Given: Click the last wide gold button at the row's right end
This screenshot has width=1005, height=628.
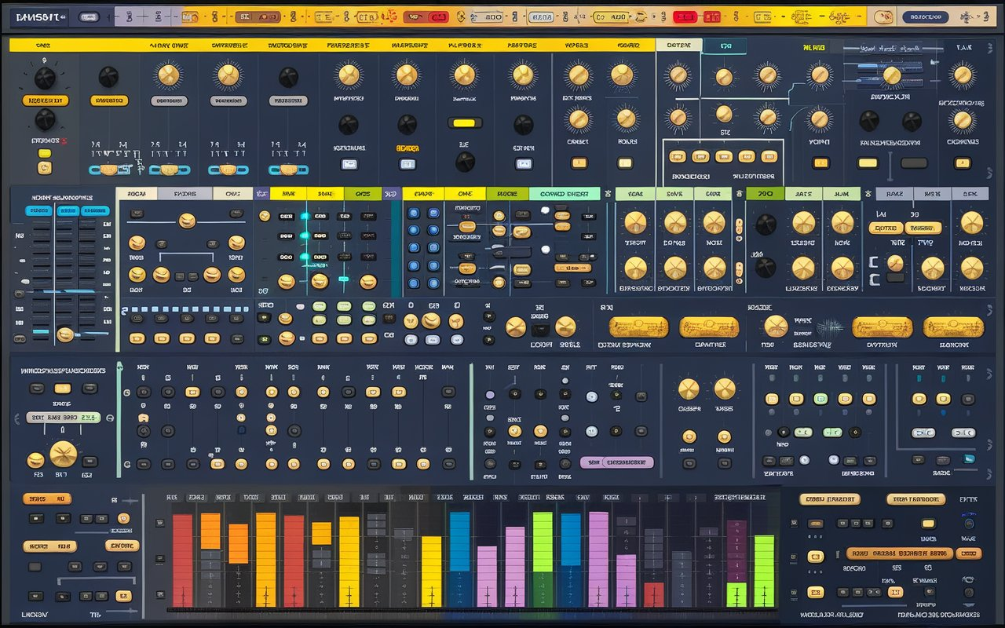Looking at the screenshot, I should 953,327.
